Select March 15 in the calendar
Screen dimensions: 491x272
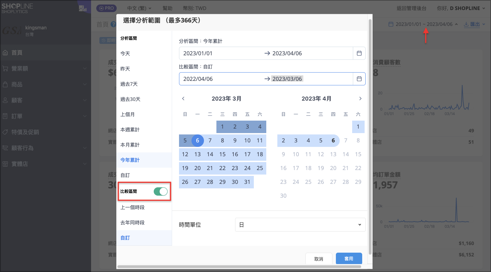[x=222, y=154]
